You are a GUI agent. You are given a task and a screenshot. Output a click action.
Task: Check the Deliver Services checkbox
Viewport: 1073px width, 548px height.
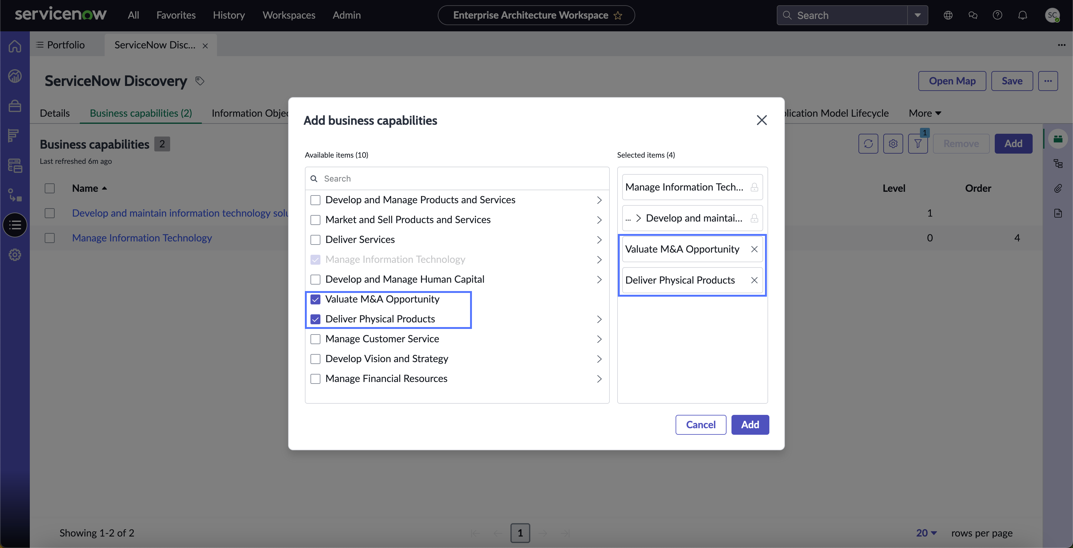tap(315, 240)
